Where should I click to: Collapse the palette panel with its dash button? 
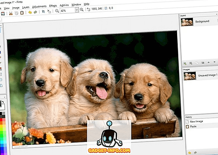tap(5, 97)
